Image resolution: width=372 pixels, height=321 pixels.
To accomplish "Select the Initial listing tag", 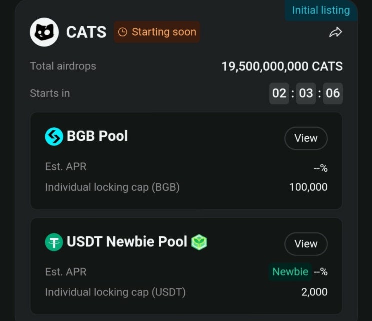I will 321,10.
